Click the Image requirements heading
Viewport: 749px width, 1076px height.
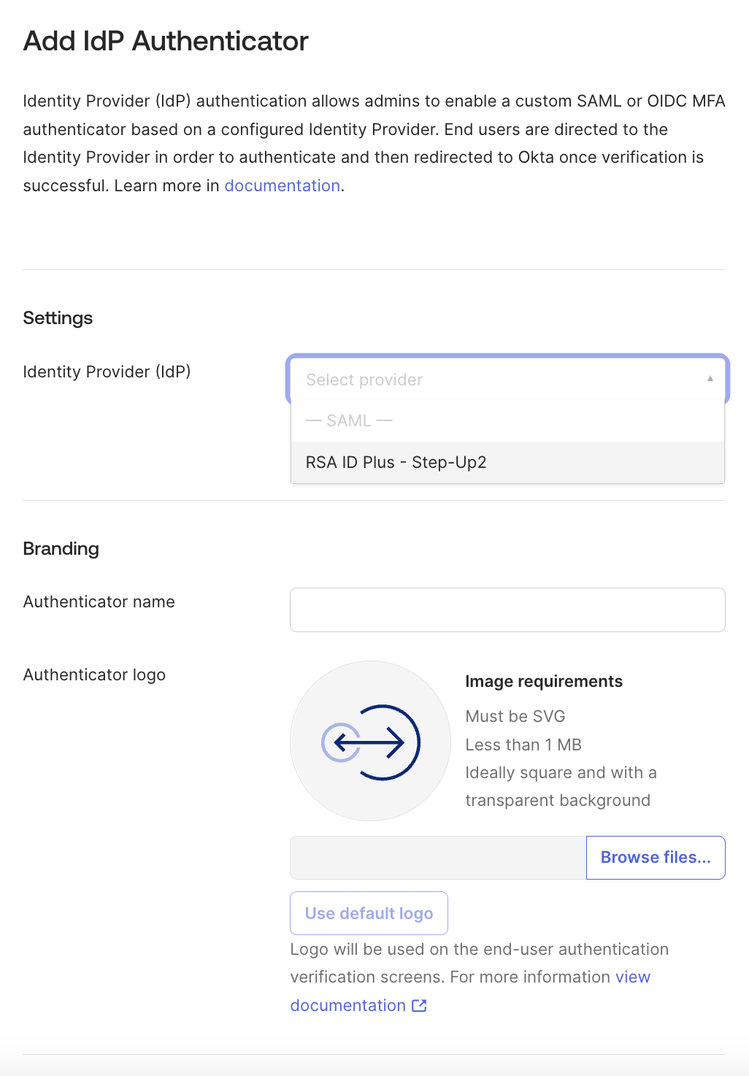544,681
